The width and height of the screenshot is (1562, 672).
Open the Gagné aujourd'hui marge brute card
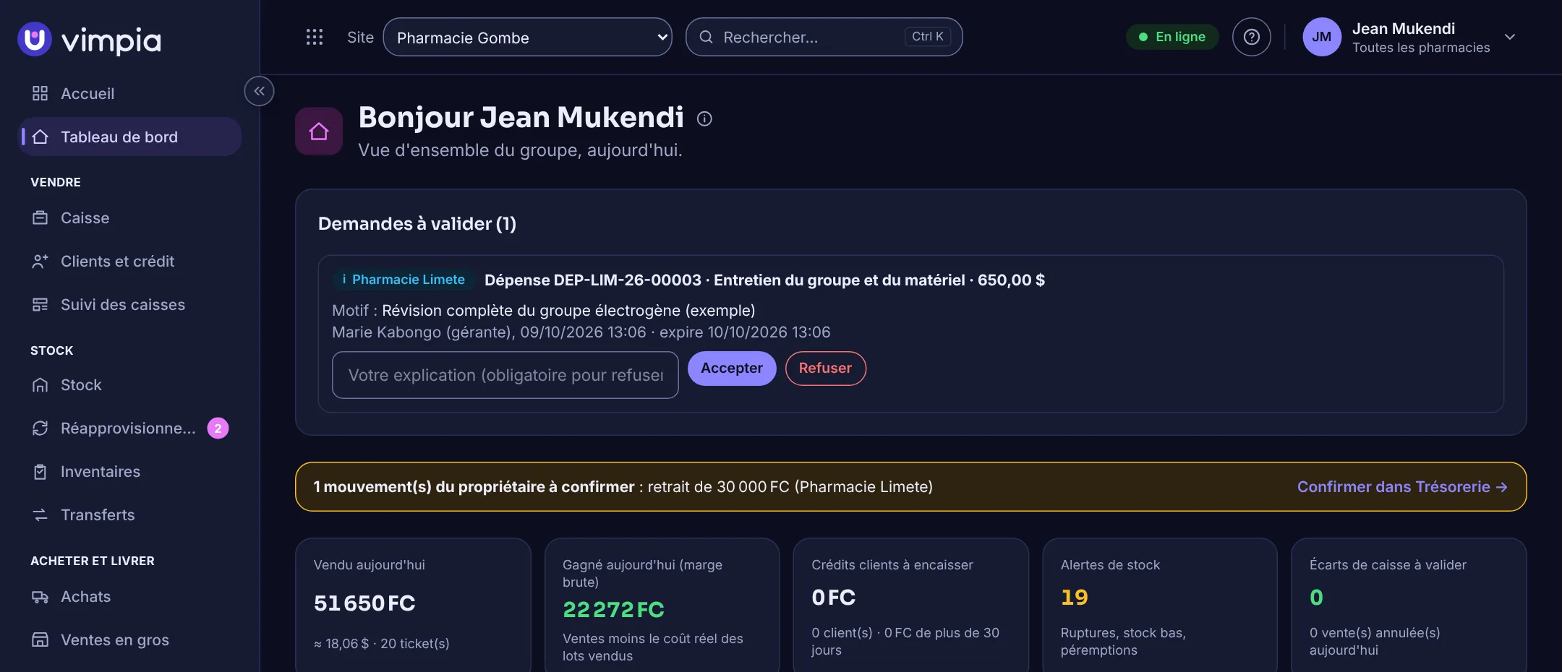point(662,606)
